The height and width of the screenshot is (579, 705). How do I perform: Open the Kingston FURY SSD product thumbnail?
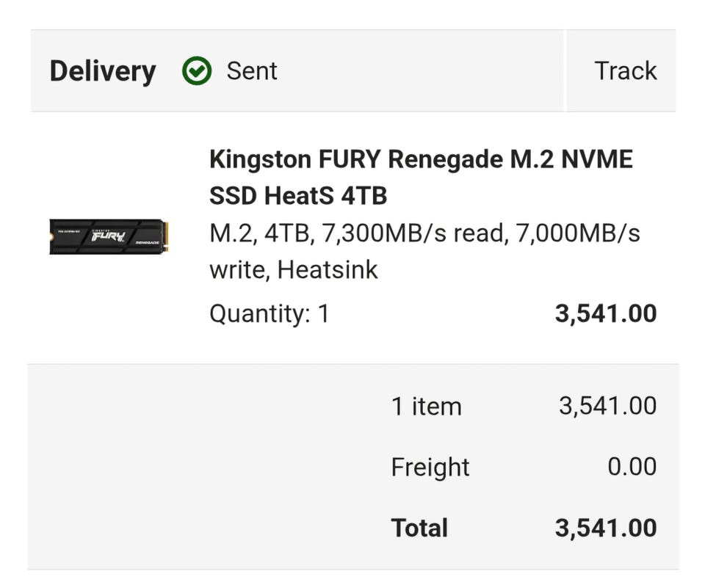pos(109,237)
